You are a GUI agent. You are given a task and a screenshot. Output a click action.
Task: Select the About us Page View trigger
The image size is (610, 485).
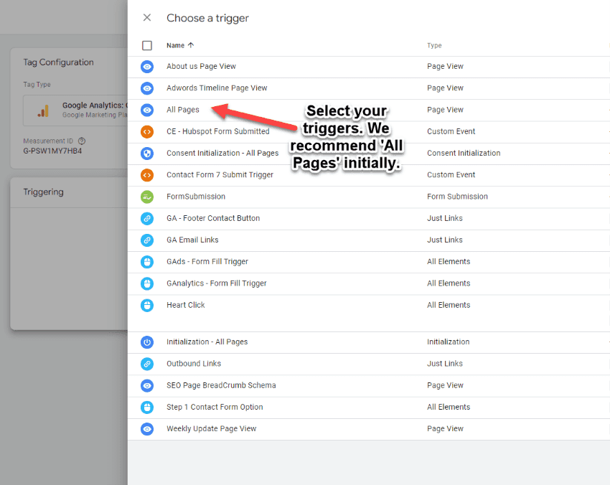(x=201, y=67)
